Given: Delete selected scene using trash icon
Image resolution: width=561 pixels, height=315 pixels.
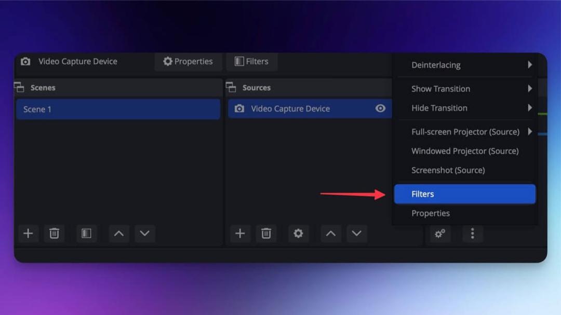Looking at the screenshot, I should tap(54, 234).
